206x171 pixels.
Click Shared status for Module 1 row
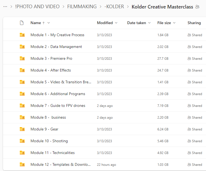[x=195, y=35]
